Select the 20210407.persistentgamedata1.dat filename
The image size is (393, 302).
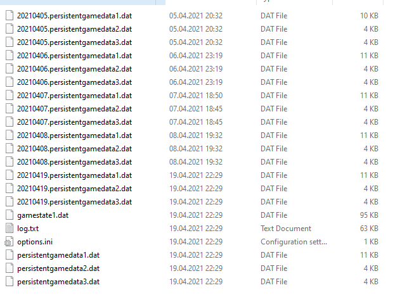[x=74, y=96]
